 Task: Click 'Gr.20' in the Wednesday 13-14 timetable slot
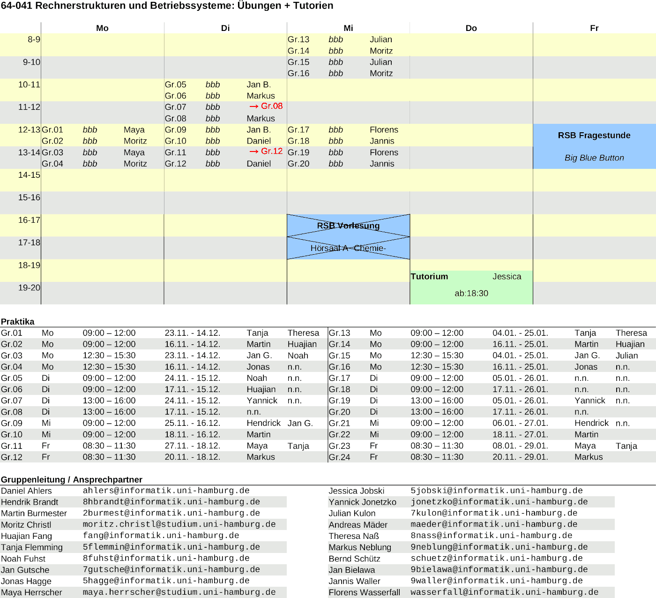(298, 164)
